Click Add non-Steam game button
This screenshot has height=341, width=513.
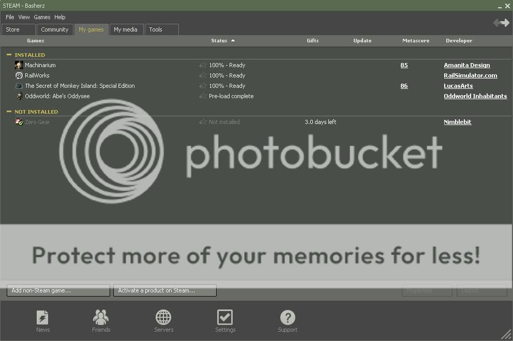58,290
